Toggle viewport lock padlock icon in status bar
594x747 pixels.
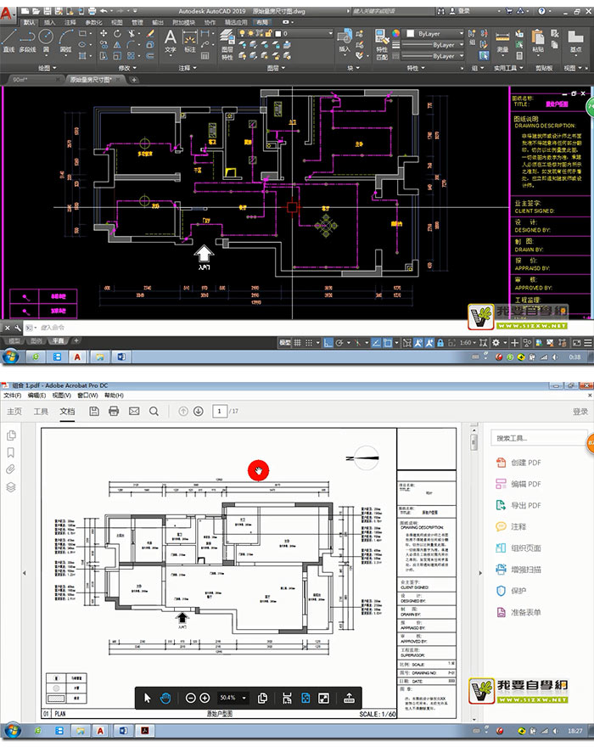[x=440, y=343]
